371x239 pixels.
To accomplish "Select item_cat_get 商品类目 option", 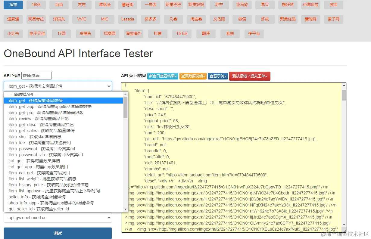I will 64,173.
